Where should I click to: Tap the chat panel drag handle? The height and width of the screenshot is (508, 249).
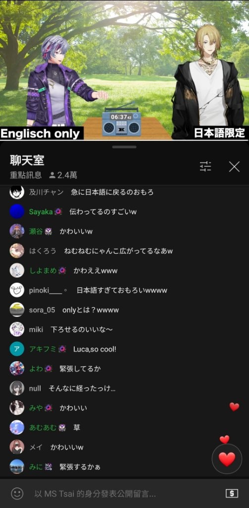click(x=125, y=147)
